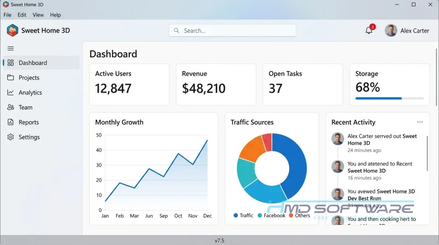The height and width of the screenshot is (245, 439).
Task: Open Reports in the sidebar
Action: 42,122
